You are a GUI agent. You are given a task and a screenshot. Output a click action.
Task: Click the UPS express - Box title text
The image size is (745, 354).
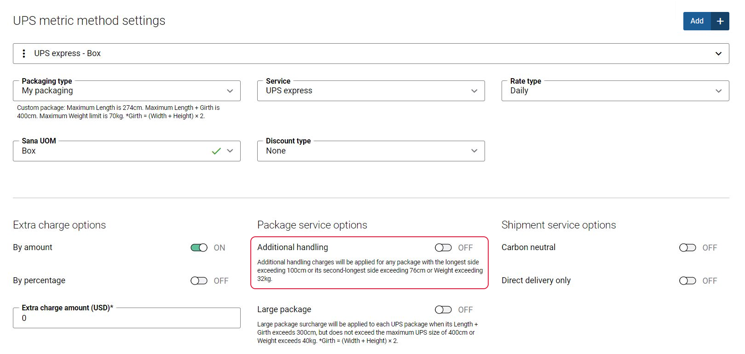(67, 53)
